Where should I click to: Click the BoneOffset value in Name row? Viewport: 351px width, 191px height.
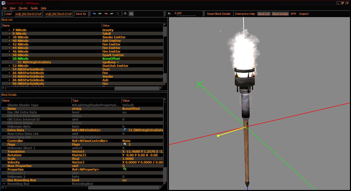pyautogui.click(x=131, y=109)
